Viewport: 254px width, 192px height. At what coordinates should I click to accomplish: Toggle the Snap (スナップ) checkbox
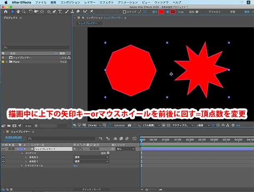coord(125,12)
